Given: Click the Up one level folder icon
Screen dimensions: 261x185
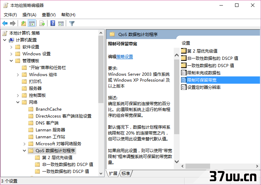Looking at the screenshot, I should pyautogui.click(x=24, y=24).
